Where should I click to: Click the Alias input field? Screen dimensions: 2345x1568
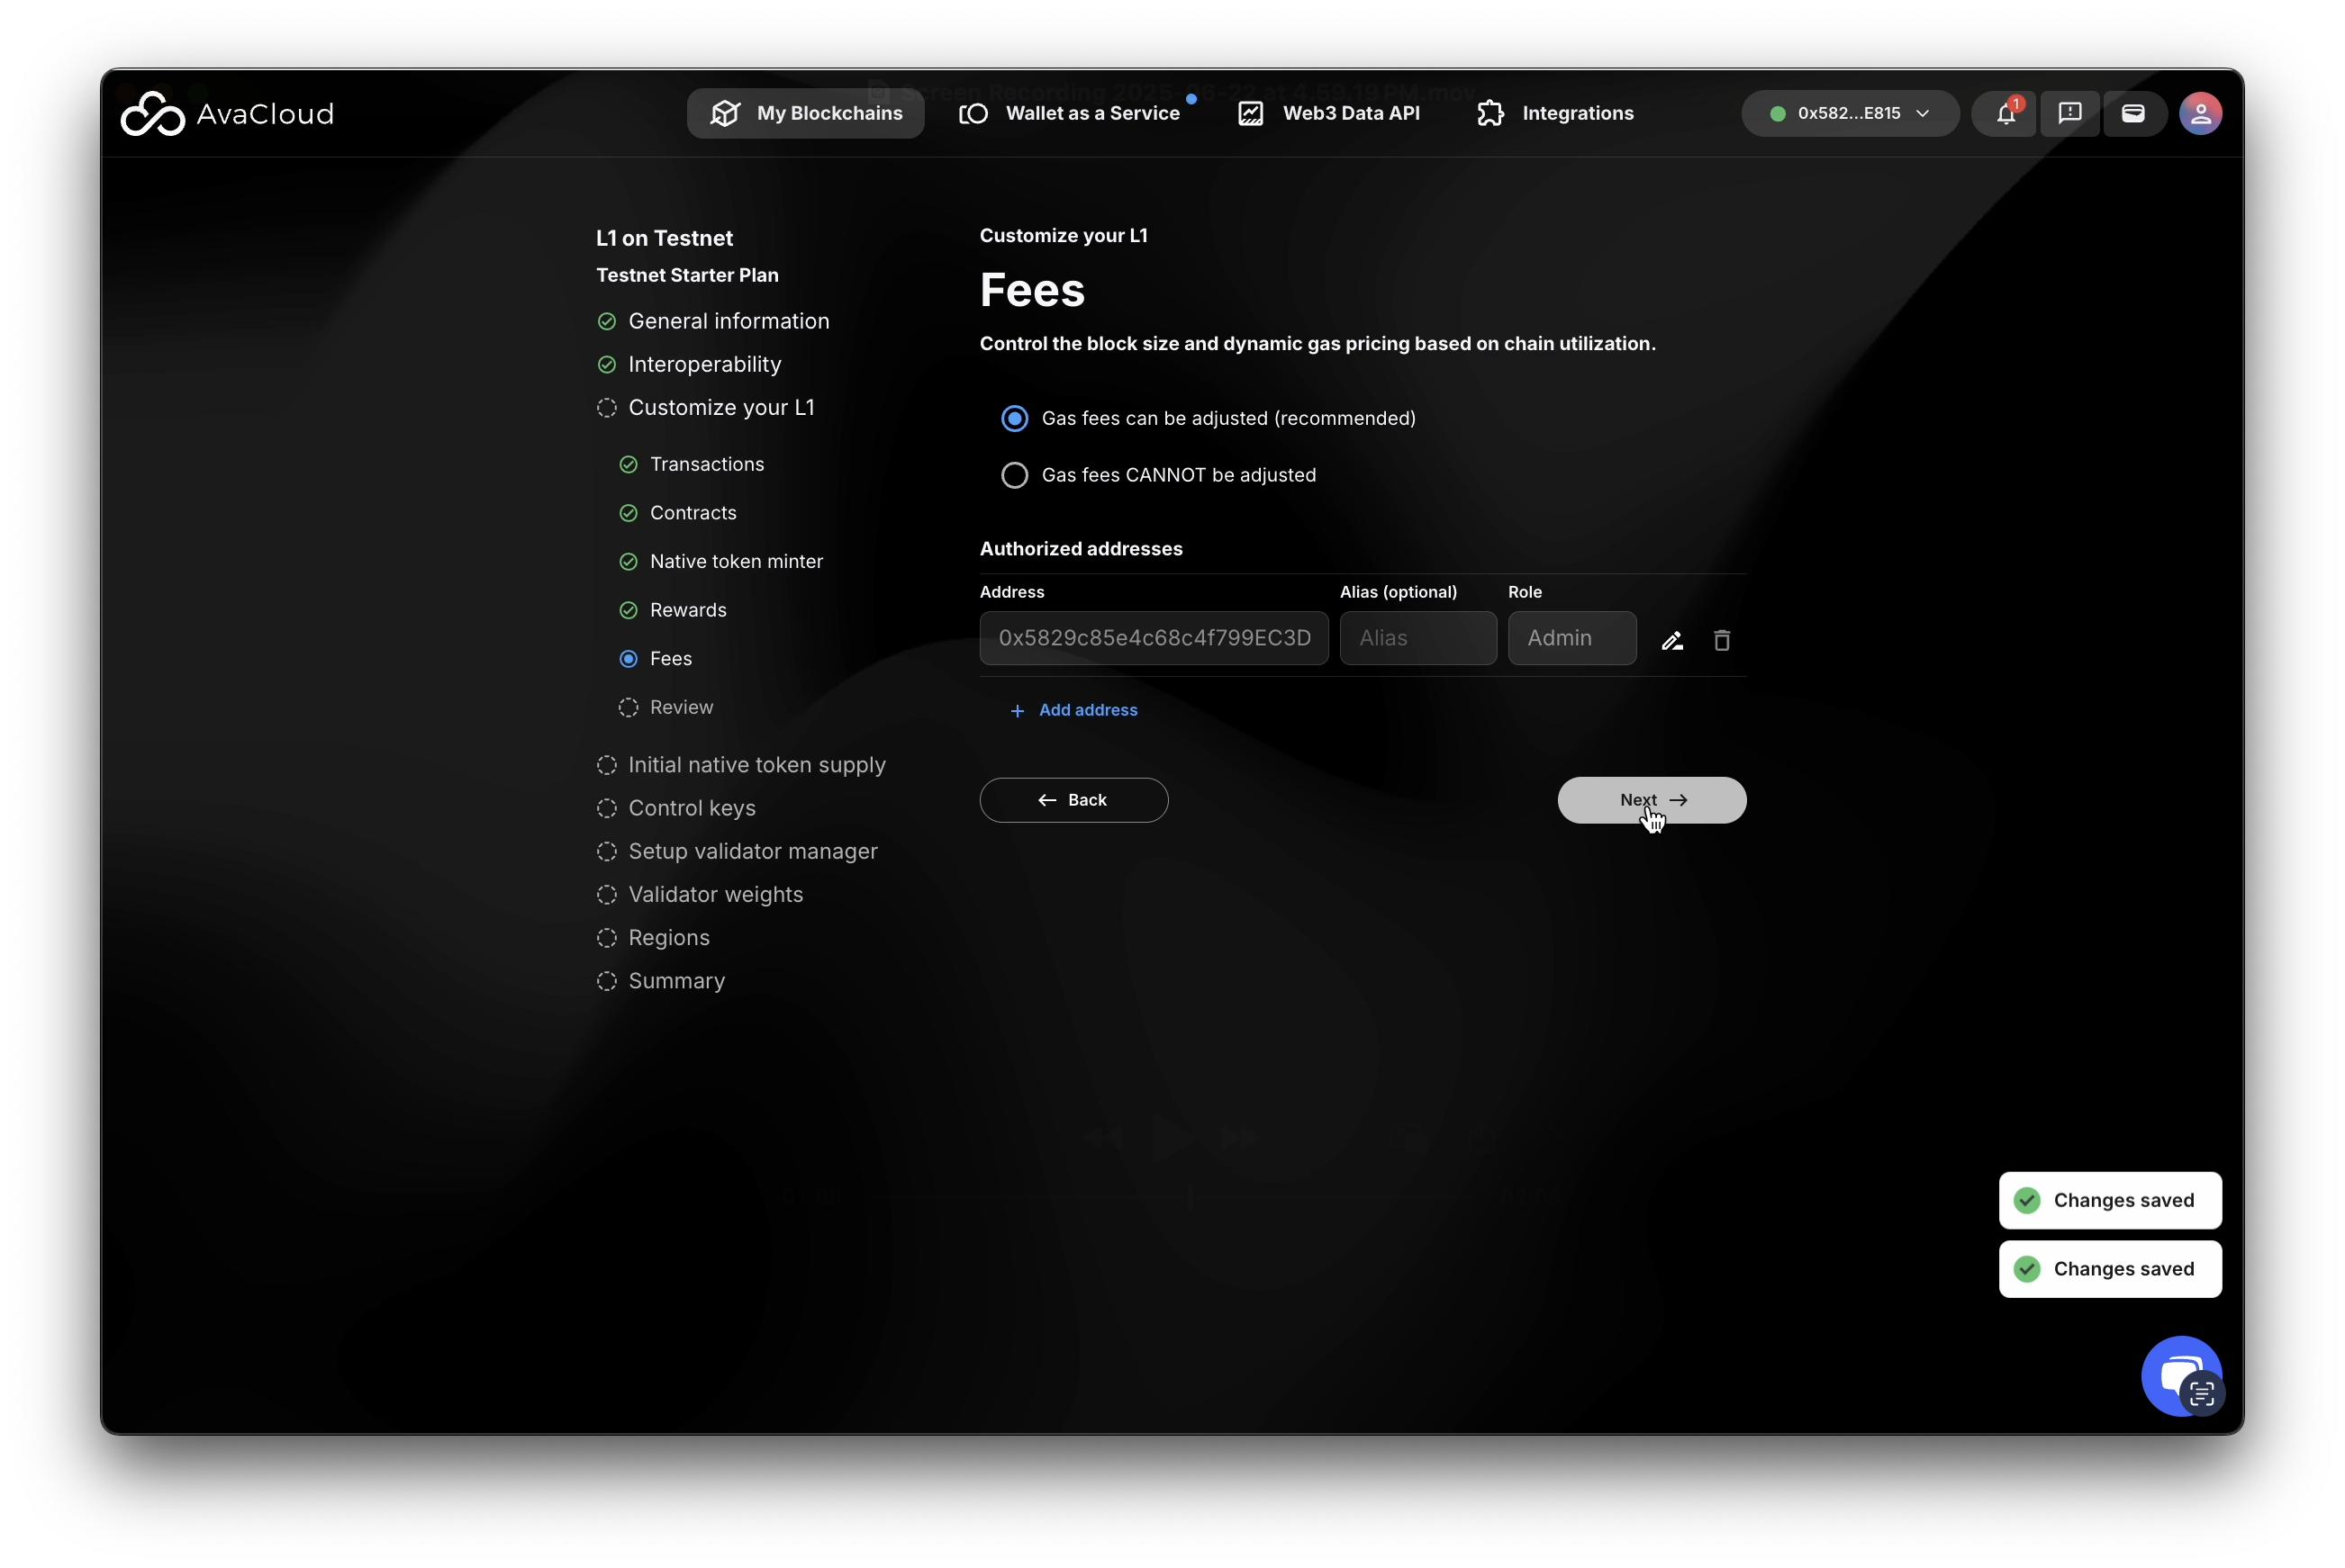click(1417, 638)
